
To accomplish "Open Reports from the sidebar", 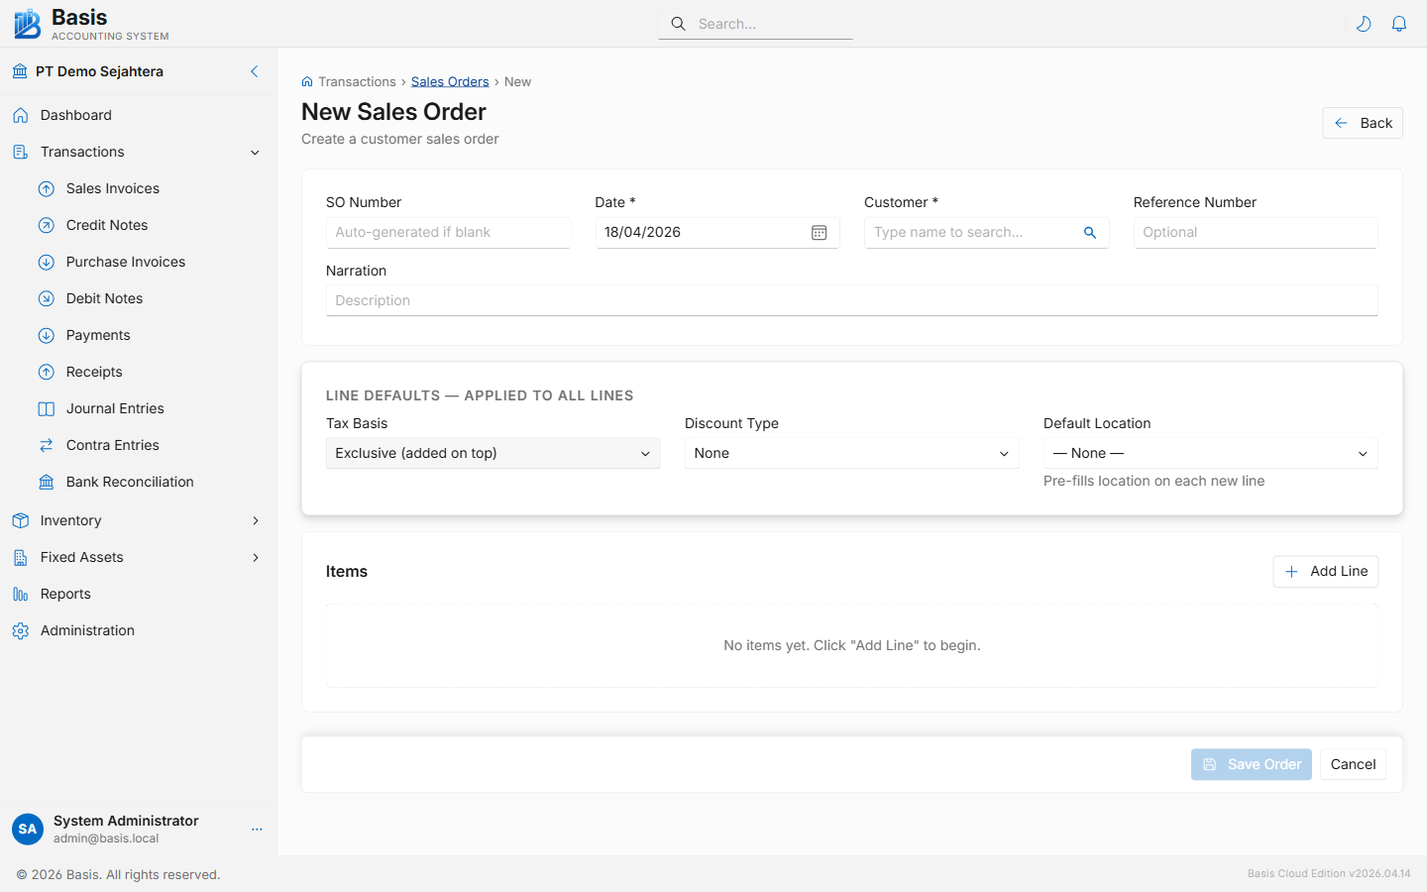I will coord(63,594).
